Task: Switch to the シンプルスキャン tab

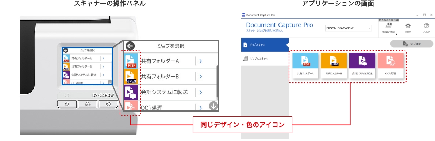Action: coord(265,59)
